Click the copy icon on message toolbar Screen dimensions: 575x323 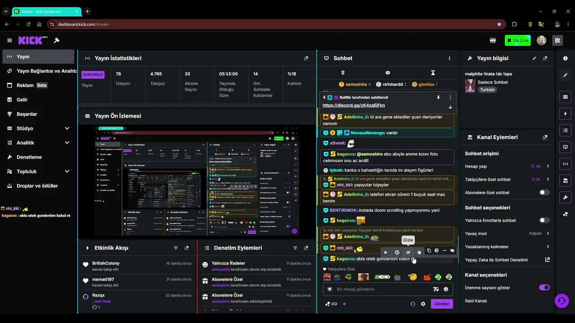click(429, 251)
